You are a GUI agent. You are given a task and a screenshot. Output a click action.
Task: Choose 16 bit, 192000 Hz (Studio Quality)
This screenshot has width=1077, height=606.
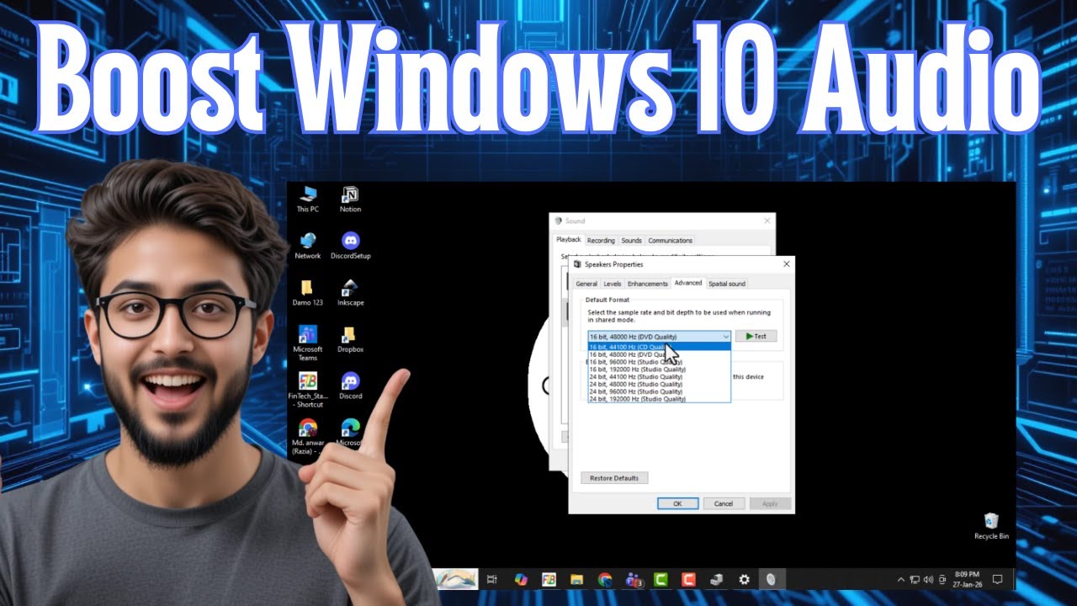(659, 369)
